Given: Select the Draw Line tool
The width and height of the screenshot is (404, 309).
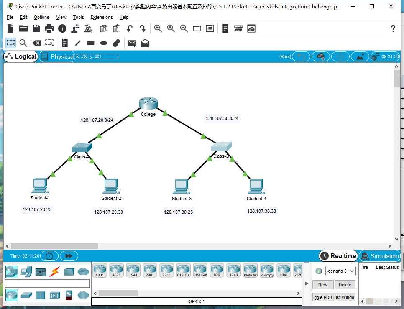Looking at the screenshot, I should click(77, 43).
